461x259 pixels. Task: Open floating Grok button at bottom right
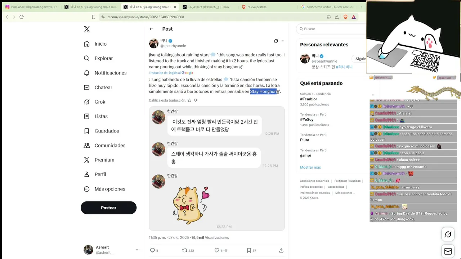point(448,235)
